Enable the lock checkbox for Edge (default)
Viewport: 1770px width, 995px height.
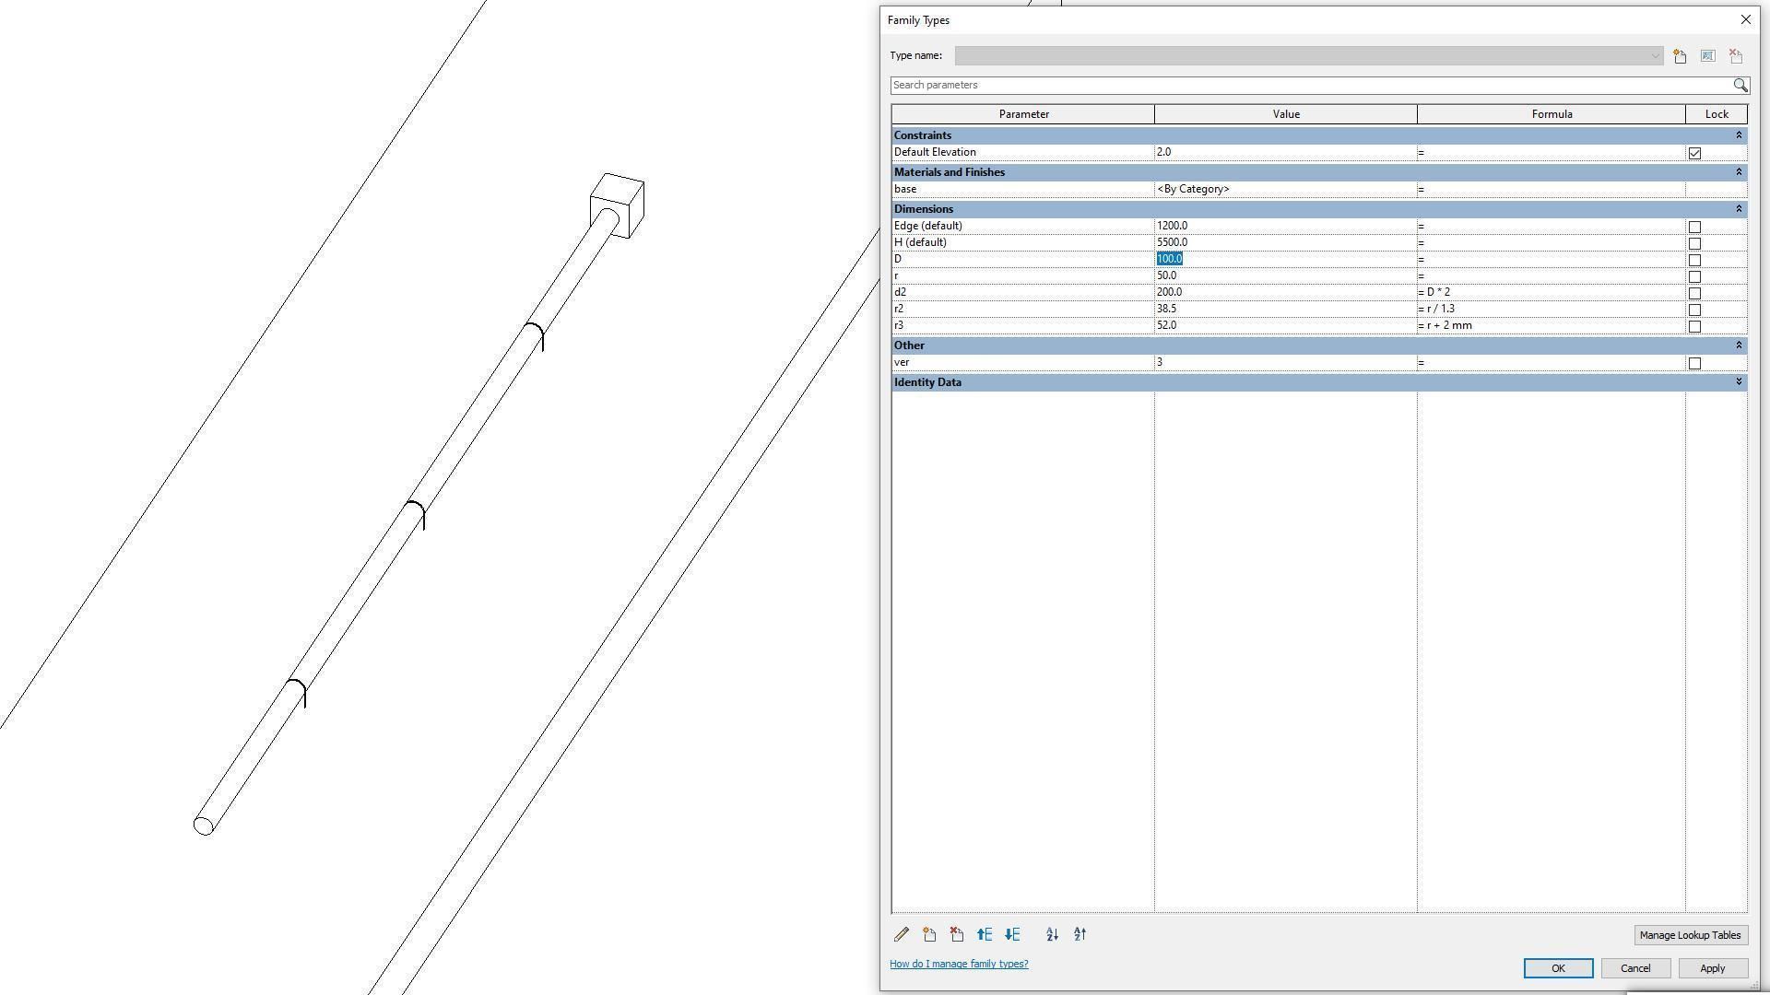click(x=1694, y=227)
